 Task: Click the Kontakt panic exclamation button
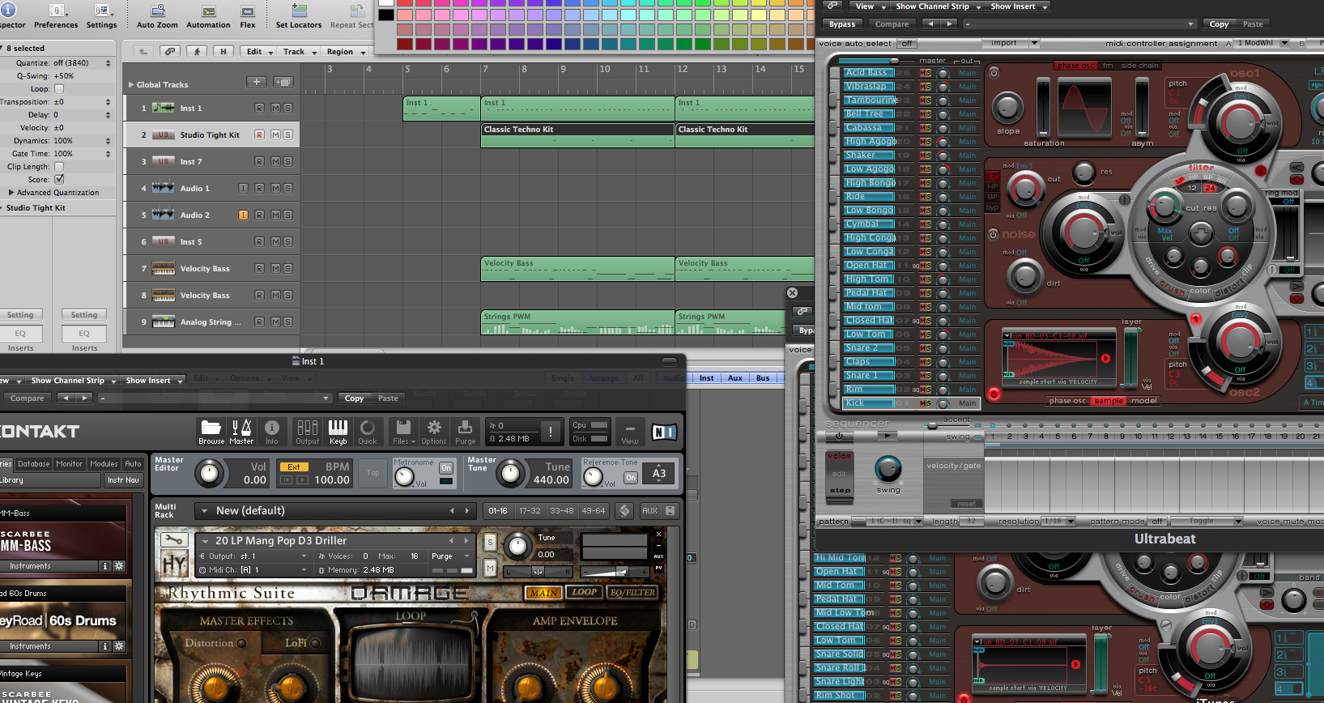point(551,432)
